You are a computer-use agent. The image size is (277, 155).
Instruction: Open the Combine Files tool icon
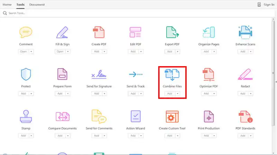coord(172,75)
